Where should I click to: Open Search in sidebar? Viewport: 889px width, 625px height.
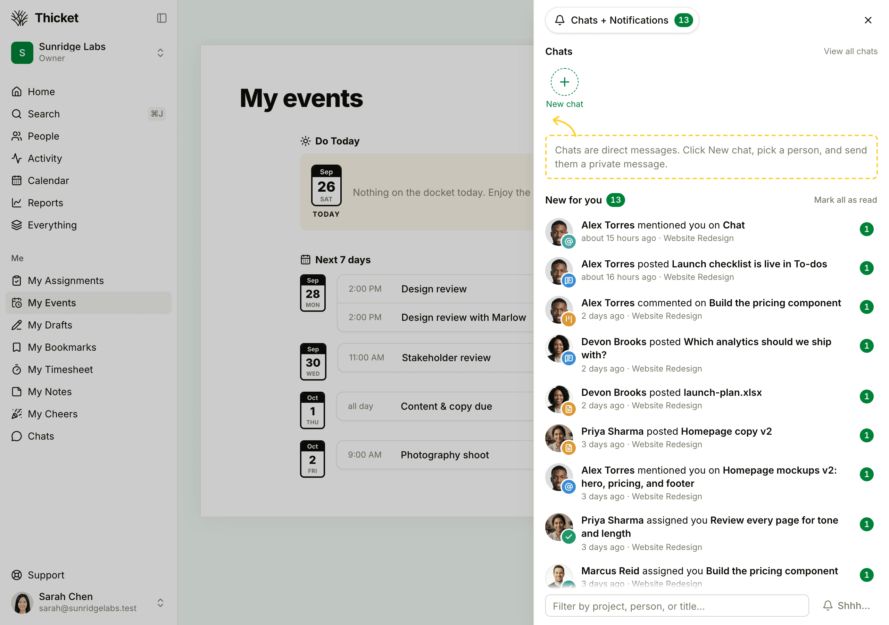pyautogui.click(x=88, y=114)
